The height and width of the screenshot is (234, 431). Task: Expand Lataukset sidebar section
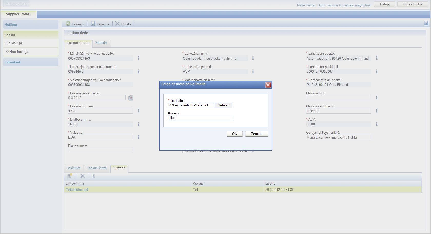(x=31, y=62)
